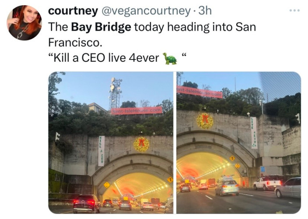Click the word Francisco in the tweet
The image size is (308, 219).
pos(75,42)
